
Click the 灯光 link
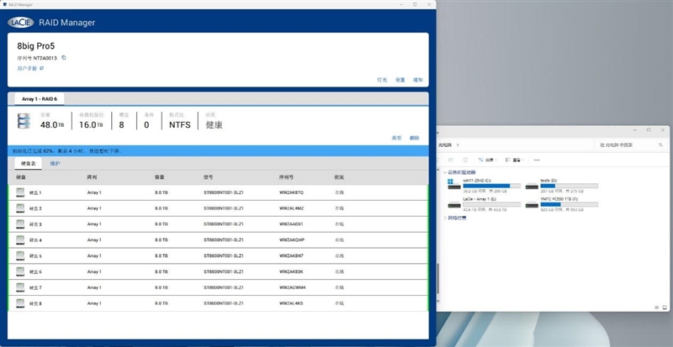click(382, 80)
